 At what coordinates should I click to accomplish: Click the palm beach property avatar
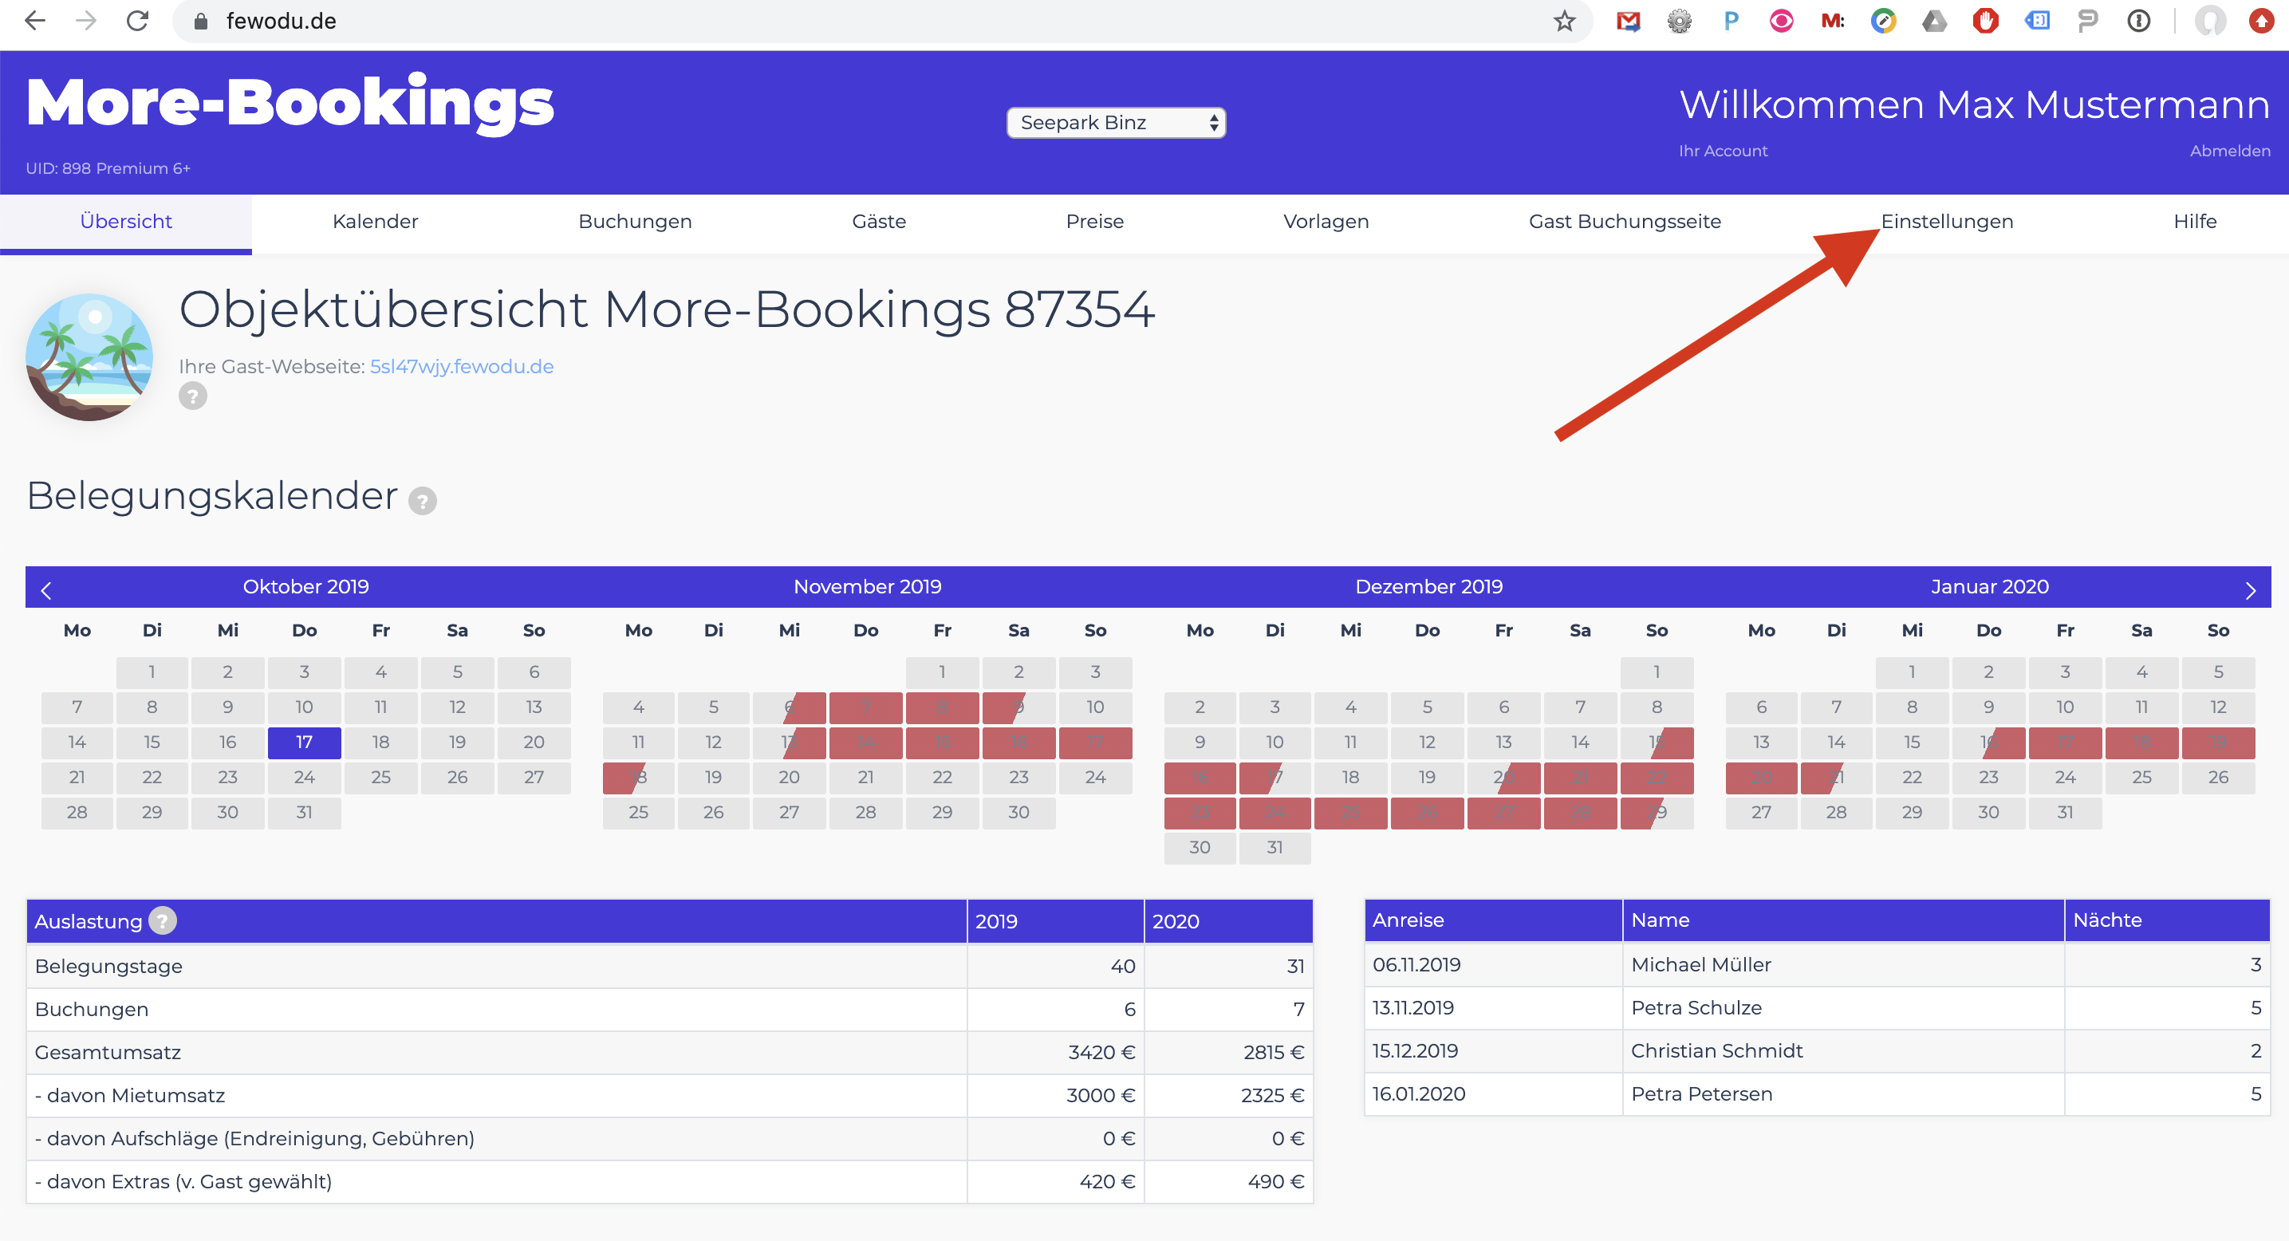(x=89, y=357)
